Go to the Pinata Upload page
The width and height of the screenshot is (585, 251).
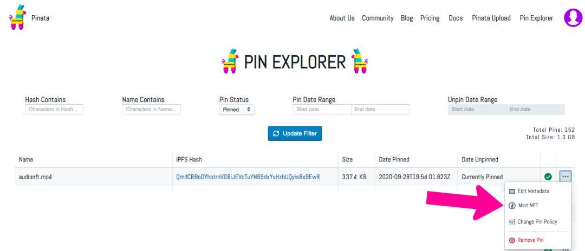(491, 18)
